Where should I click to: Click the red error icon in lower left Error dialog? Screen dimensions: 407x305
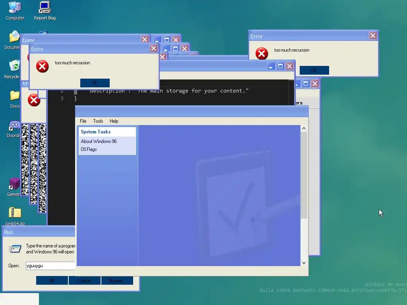tap(34, 100)
